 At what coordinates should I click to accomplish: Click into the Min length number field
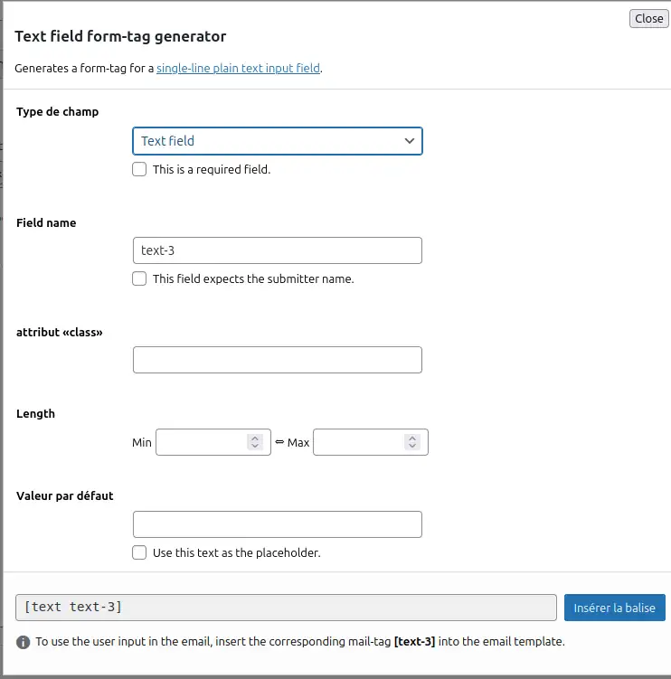[202, 442]
